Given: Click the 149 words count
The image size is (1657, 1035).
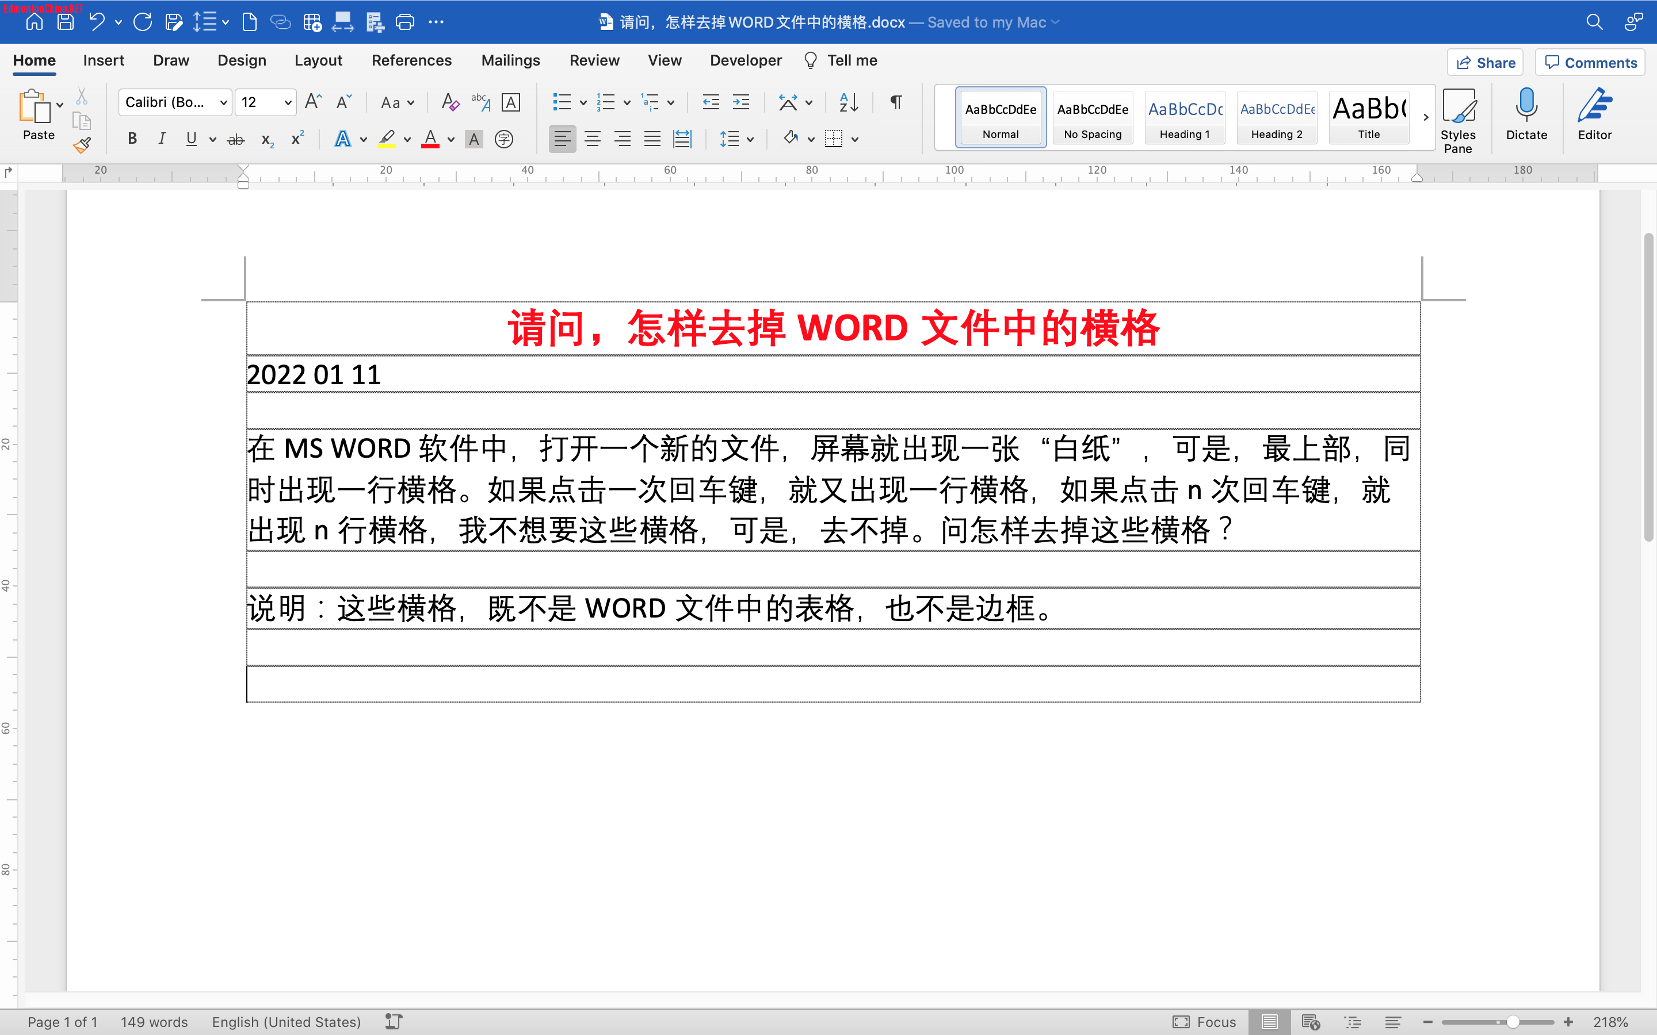Looking at the screenshot, I should tap(154, 1022).
